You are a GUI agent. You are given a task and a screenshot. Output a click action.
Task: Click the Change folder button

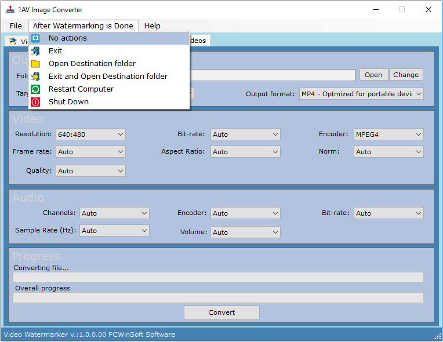click(x=405, y=75)
